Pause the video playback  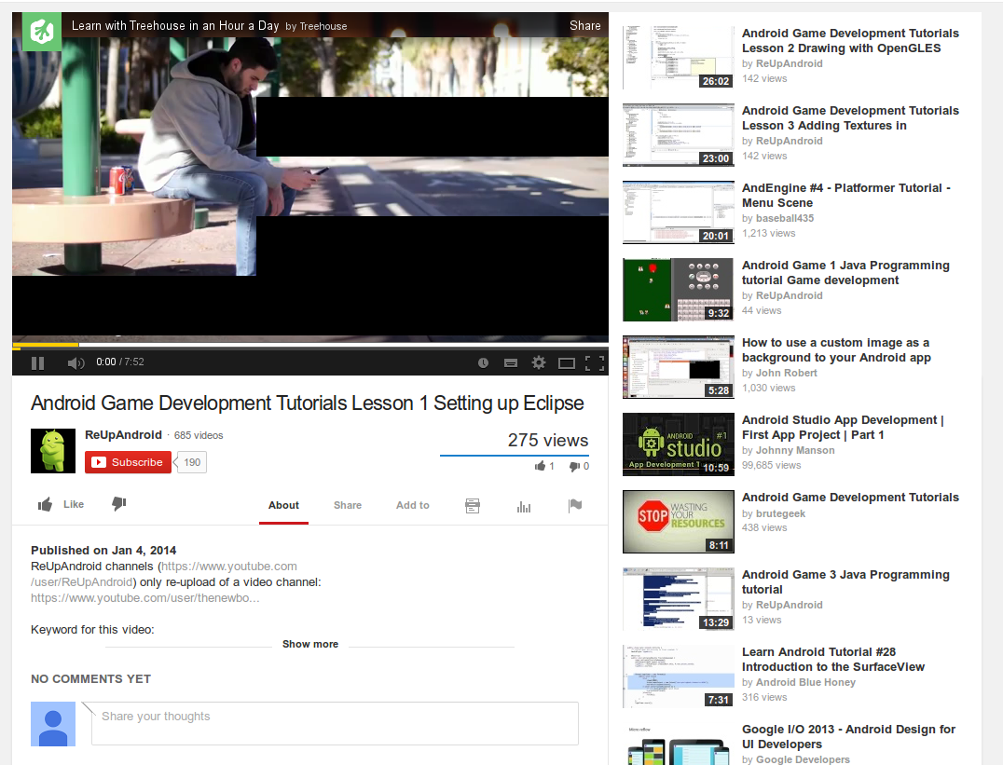point(38,362)
